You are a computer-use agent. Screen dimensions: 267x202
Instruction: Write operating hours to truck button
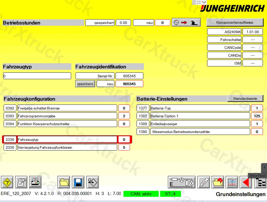(186, 22)
